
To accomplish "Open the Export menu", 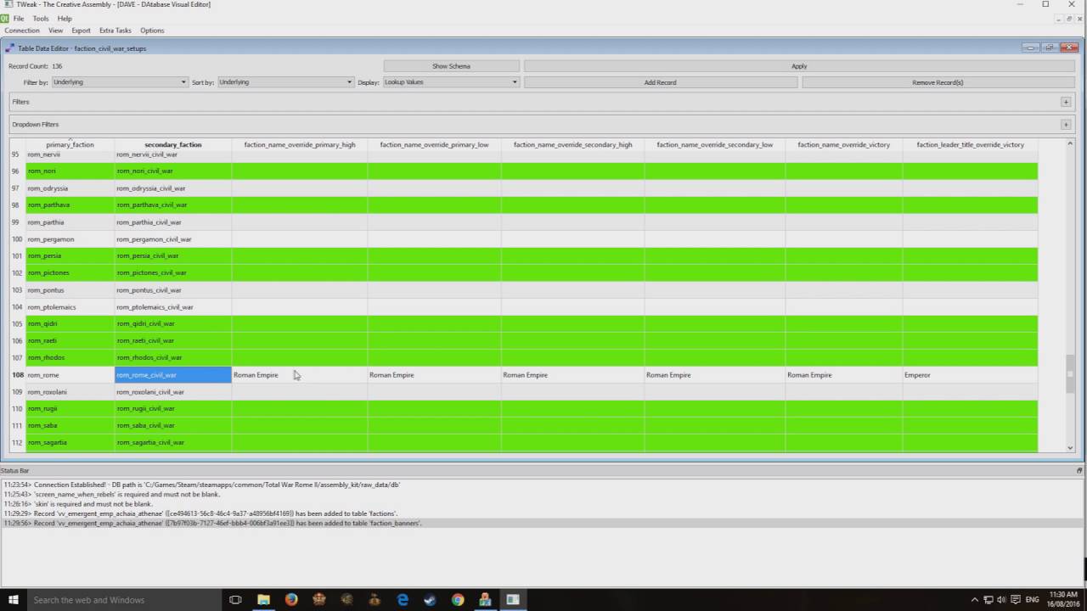I will [x=82, y=31].
